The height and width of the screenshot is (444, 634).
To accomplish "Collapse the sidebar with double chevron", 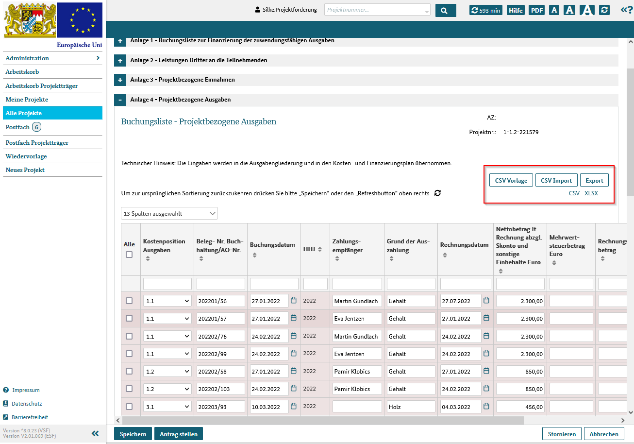I will 95,433.
